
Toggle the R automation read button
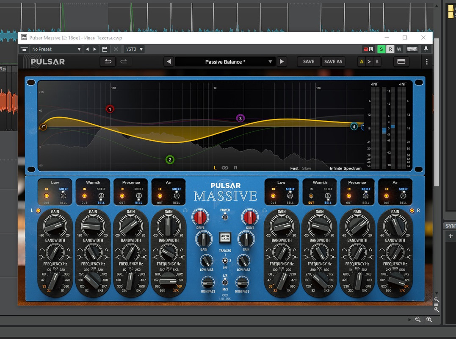390,49
